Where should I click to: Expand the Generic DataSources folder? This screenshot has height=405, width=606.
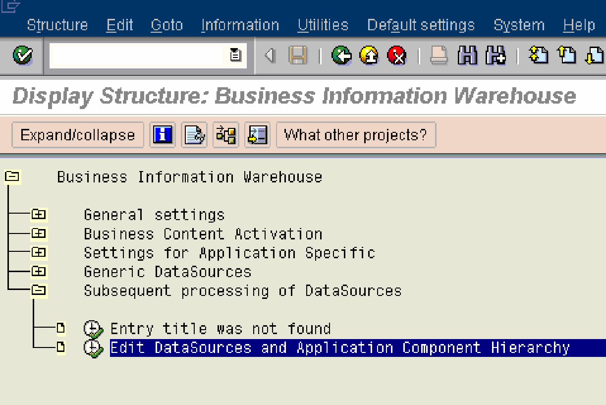pos(39,271)
